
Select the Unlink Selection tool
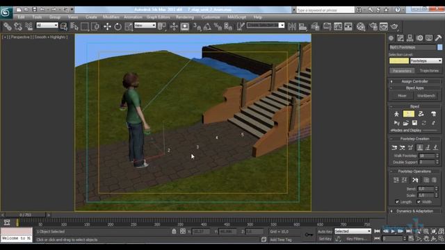coord(18,26)
